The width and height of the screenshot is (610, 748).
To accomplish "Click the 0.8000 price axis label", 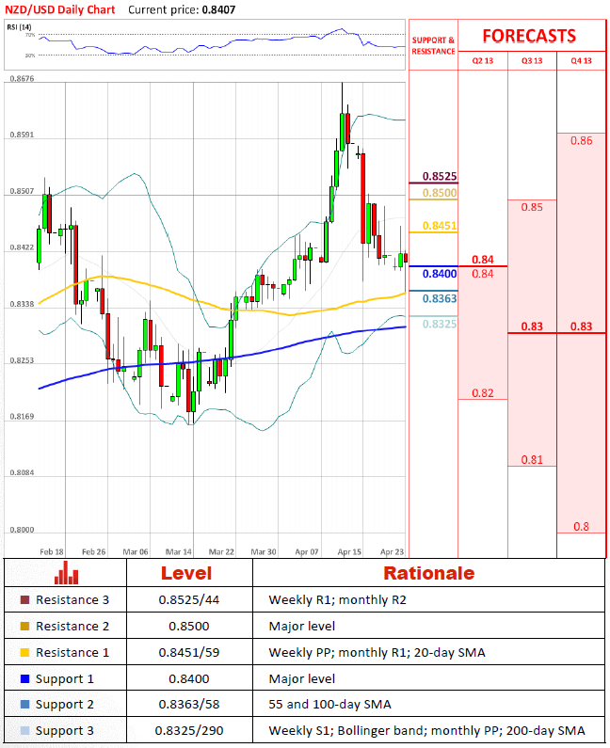I will click(x=22, y=530).
